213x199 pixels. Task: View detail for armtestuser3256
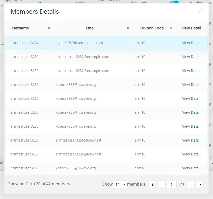tap(191, 140)
